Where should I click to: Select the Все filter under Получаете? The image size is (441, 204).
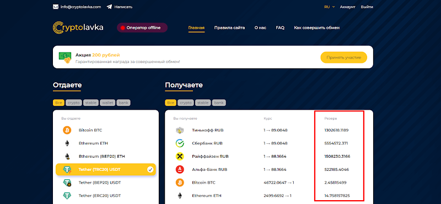(171, 103)
